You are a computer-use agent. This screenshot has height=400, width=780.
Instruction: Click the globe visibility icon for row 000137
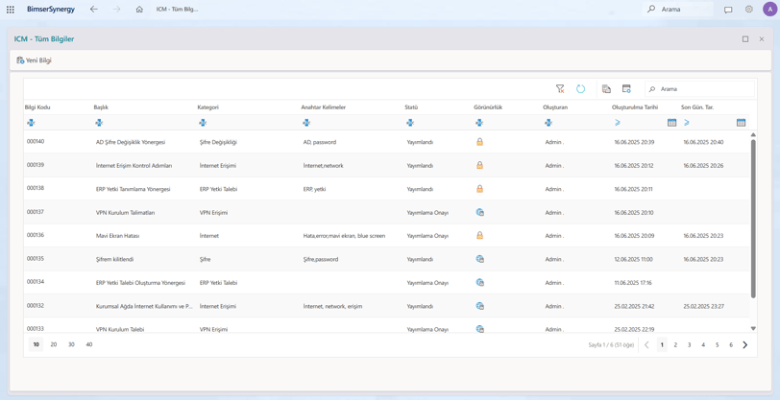(x=480, y=212)
